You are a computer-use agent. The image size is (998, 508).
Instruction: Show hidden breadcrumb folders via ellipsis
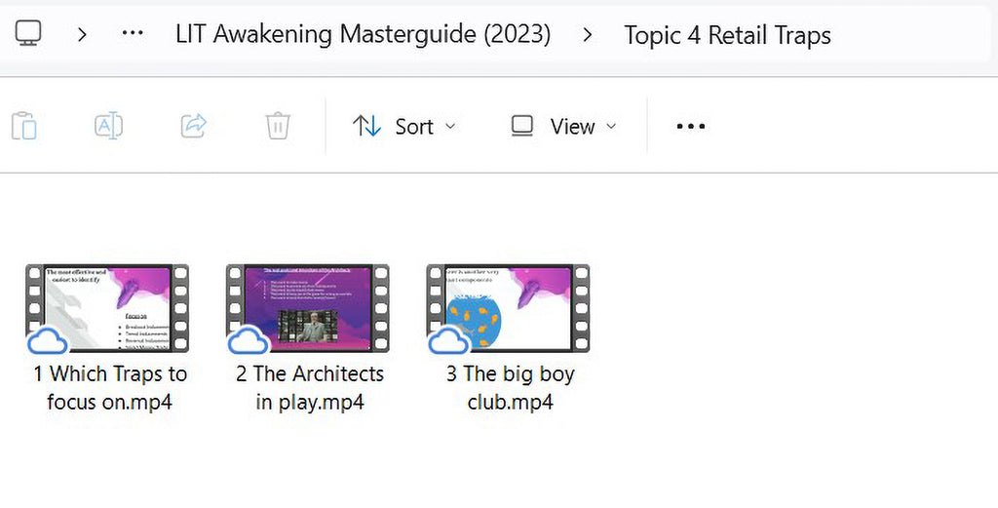pos(133,34)
